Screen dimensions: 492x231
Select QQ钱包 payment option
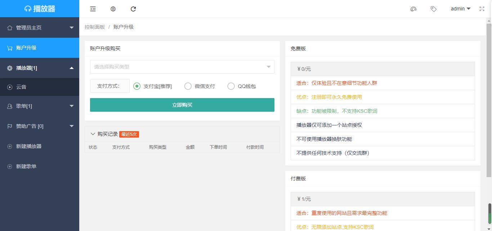231,86
